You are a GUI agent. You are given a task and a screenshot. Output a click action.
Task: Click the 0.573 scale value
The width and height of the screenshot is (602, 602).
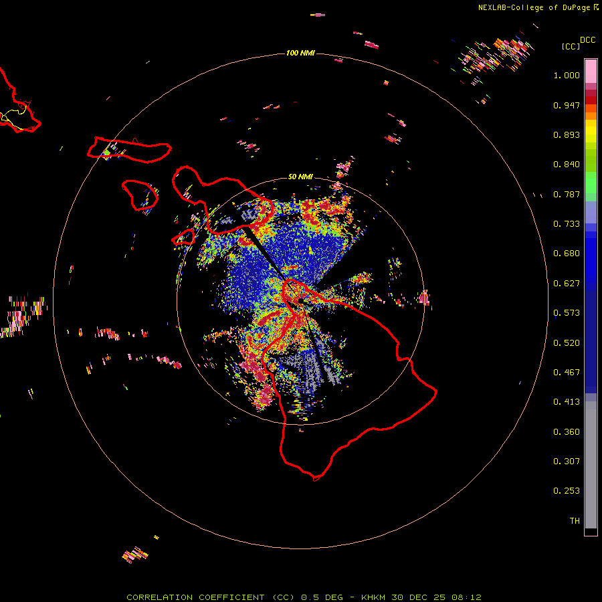pos(567,313)
